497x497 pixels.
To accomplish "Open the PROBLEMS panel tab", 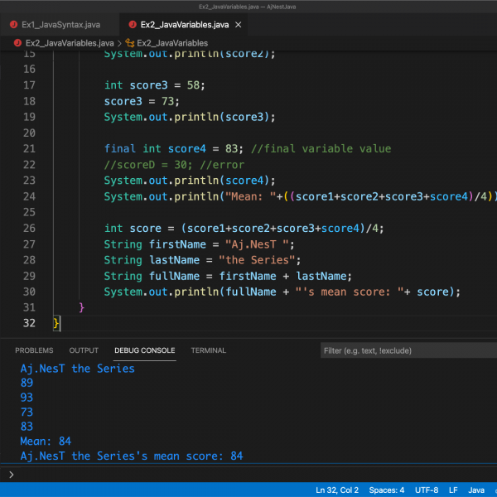I will pos(34,350).
